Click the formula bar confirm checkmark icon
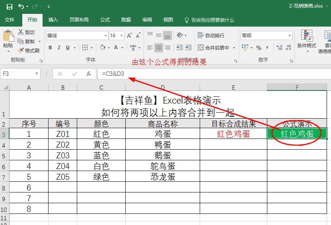The width and height of the screenshot is (331, 225). click(74, 74)
